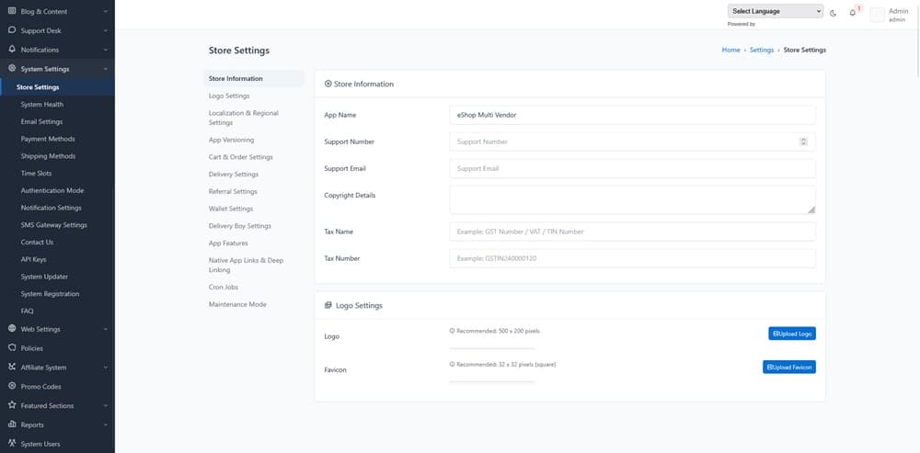The height and width of the screenshot is (453, 920).
Task: Switch to the Wallet Settings tab
Action: pyautogui.click(x=231, y=209)
